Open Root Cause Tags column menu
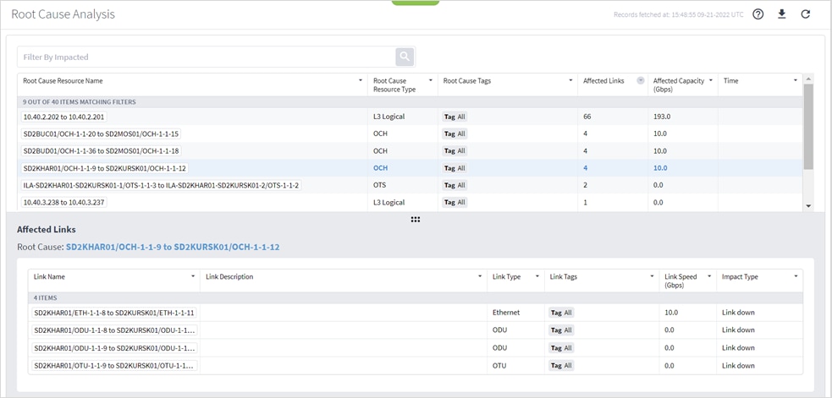The width and height of the screenshot is (832, 398). 571,80
